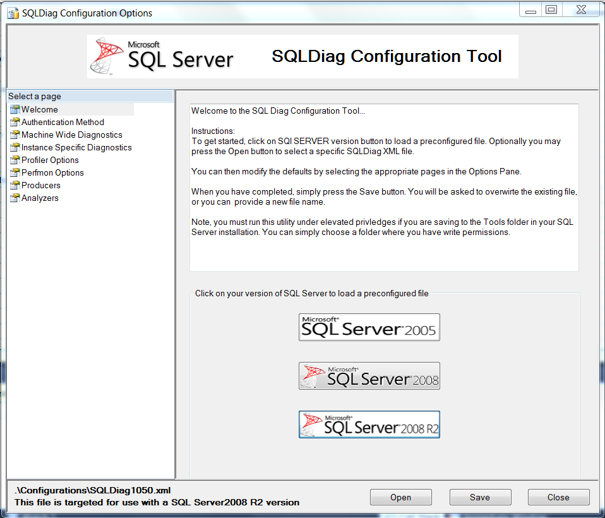Image resolution: width=605 pixels, height=518 pixels.
Task: Select the Welcome entry in Select a page list
Action: (x=39, y=109)
